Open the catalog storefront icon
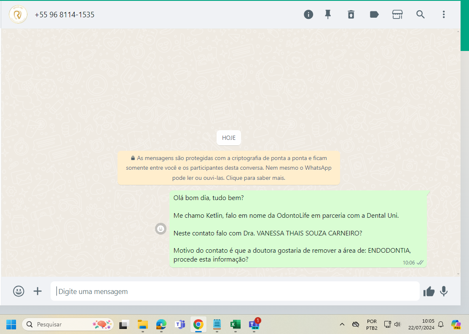Viewport: 469px width, 334px height. coord(397,14)
